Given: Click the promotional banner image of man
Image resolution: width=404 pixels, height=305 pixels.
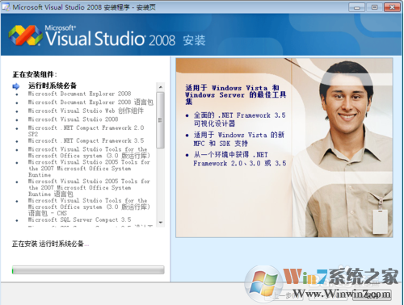Looking at the screenshot, I should coord(284,148).
